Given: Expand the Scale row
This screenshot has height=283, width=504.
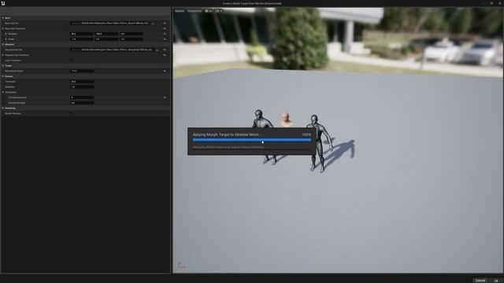Looking at the screenshot, I should click(x=6, y=39).
